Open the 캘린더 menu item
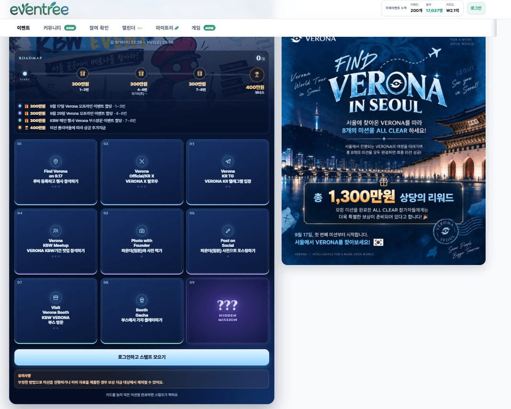 (x=128, y=28)
